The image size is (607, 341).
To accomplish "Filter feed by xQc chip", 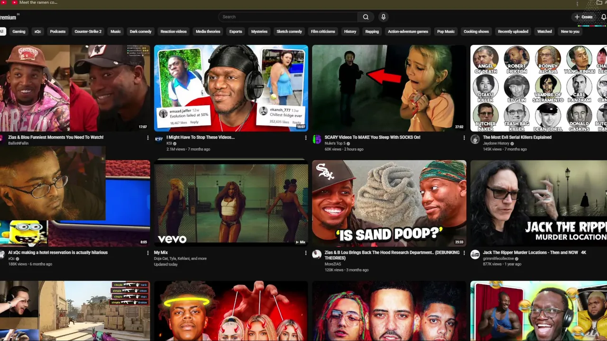I will click(x=37, y=32).
